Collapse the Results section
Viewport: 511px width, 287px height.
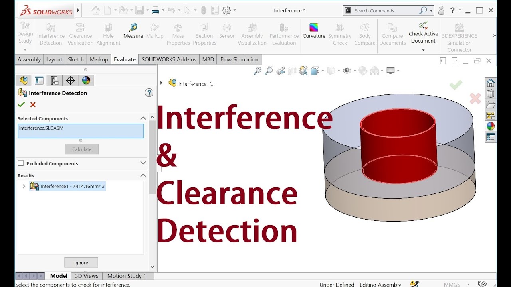coord(143,175)
